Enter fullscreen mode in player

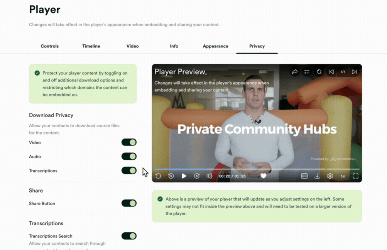pyautogui.click(x=355, y=176)
